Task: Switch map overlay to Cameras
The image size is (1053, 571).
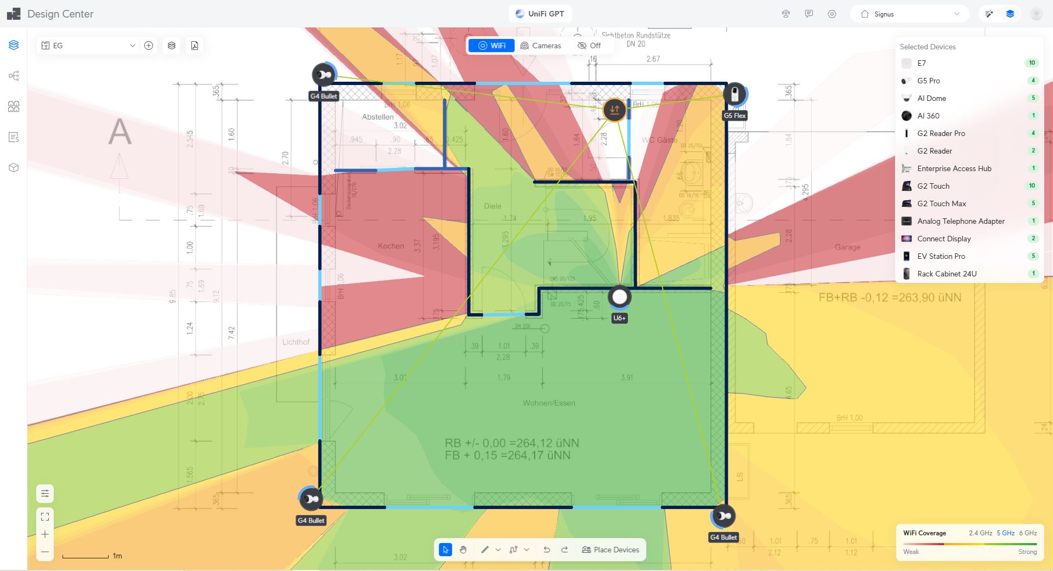Action: click(541, 46)
